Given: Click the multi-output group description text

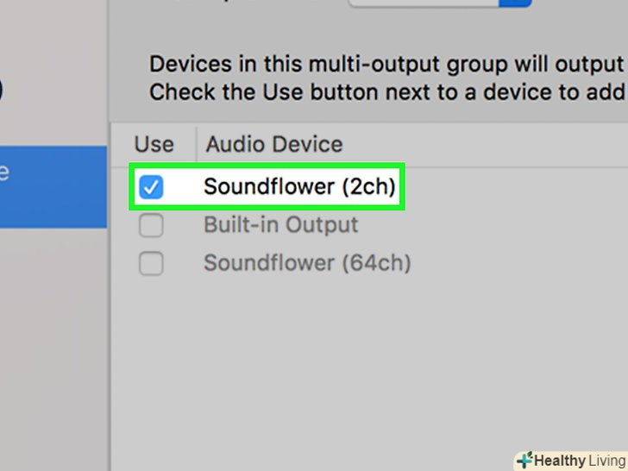Looking at the screenshot, I should click(385, 65).
